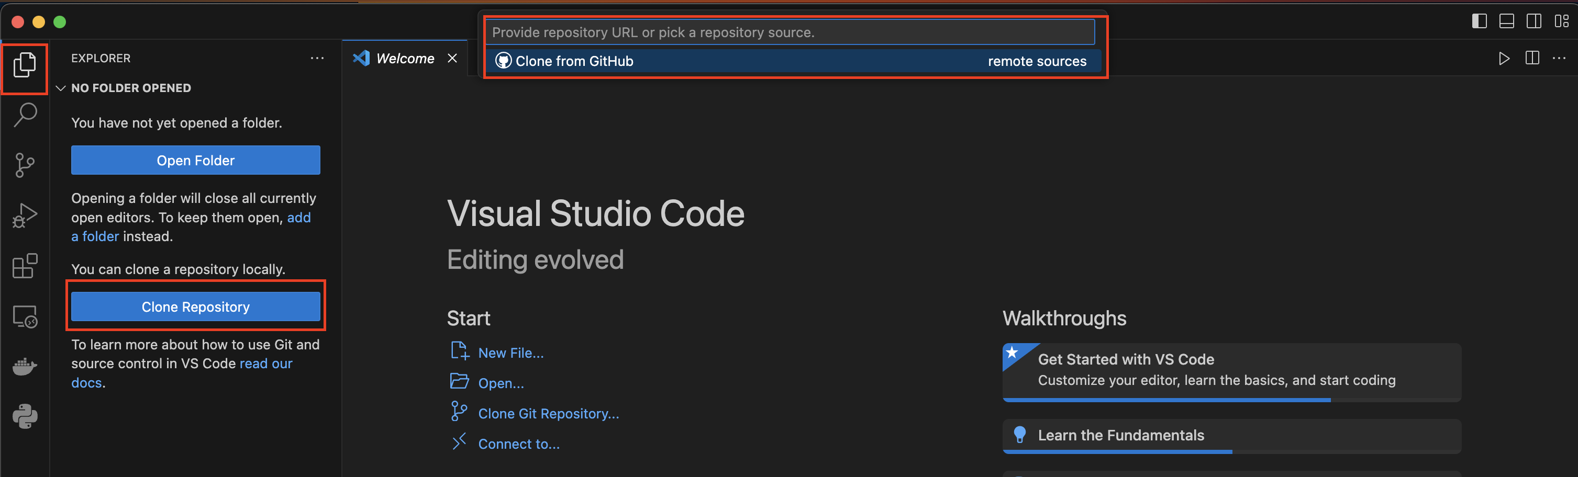Click the Clone Repository button
The image size is (1578, 477).
(x=195, y=307)
